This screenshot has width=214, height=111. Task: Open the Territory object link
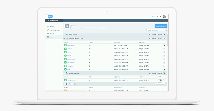pyautogui.click(x=70, y=52)
